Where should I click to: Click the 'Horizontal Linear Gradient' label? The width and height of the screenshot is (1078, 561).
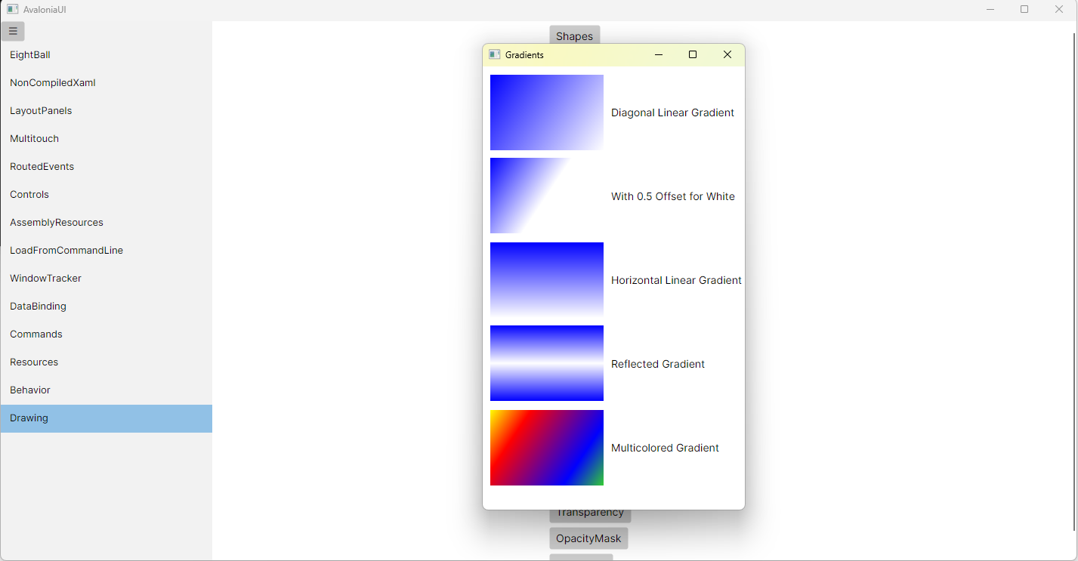coord(676,280)
